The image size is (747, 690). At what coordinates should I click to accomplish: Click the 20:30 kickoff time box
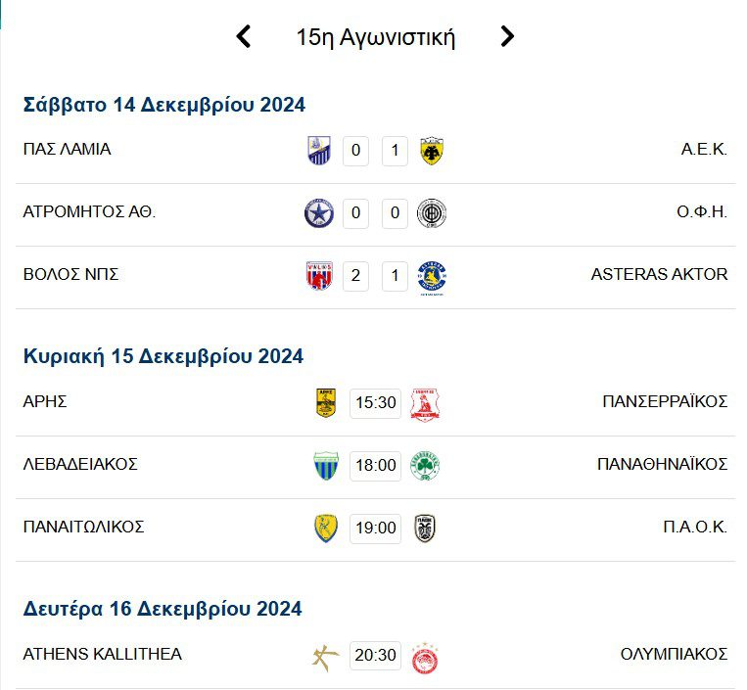pos(375,655)
